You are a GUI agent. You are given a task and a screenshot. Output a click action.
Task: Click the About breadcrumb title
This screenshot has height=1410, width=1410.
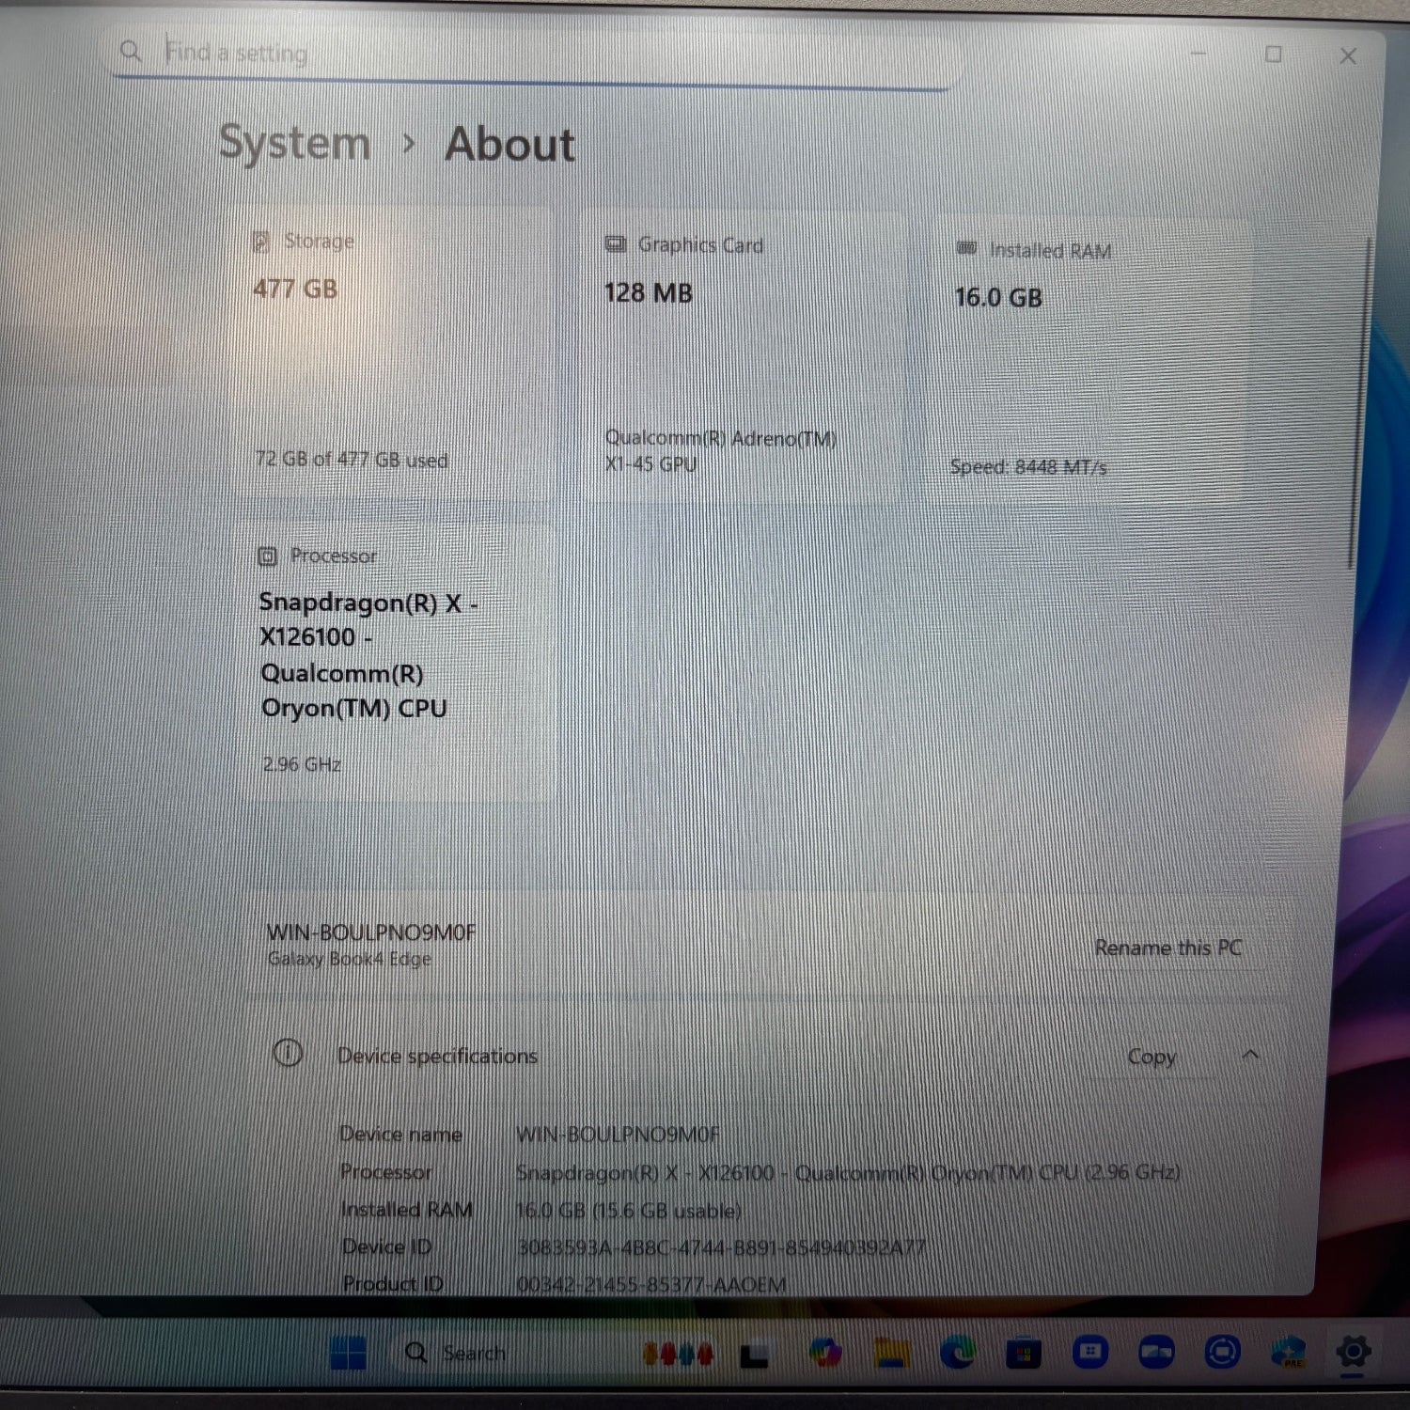click(509, 145)
